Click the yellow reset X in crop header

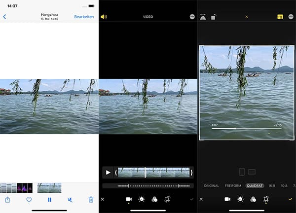pos(247,17)
